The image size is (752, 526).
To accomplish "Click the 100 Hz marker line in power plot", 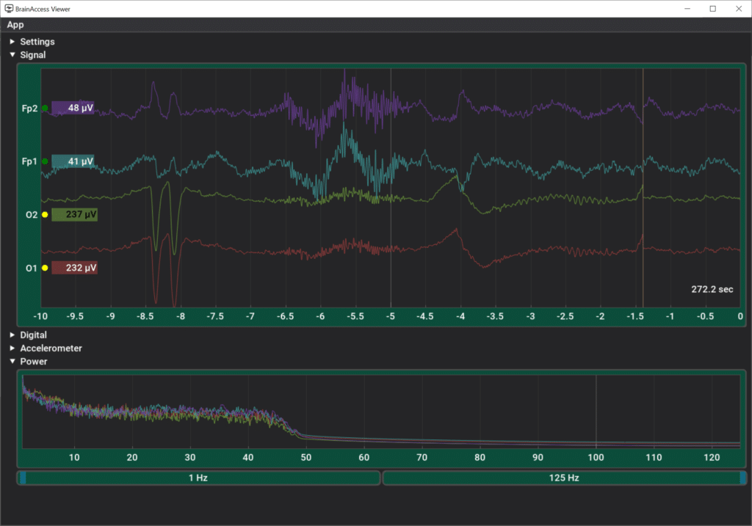I will 596,411.
